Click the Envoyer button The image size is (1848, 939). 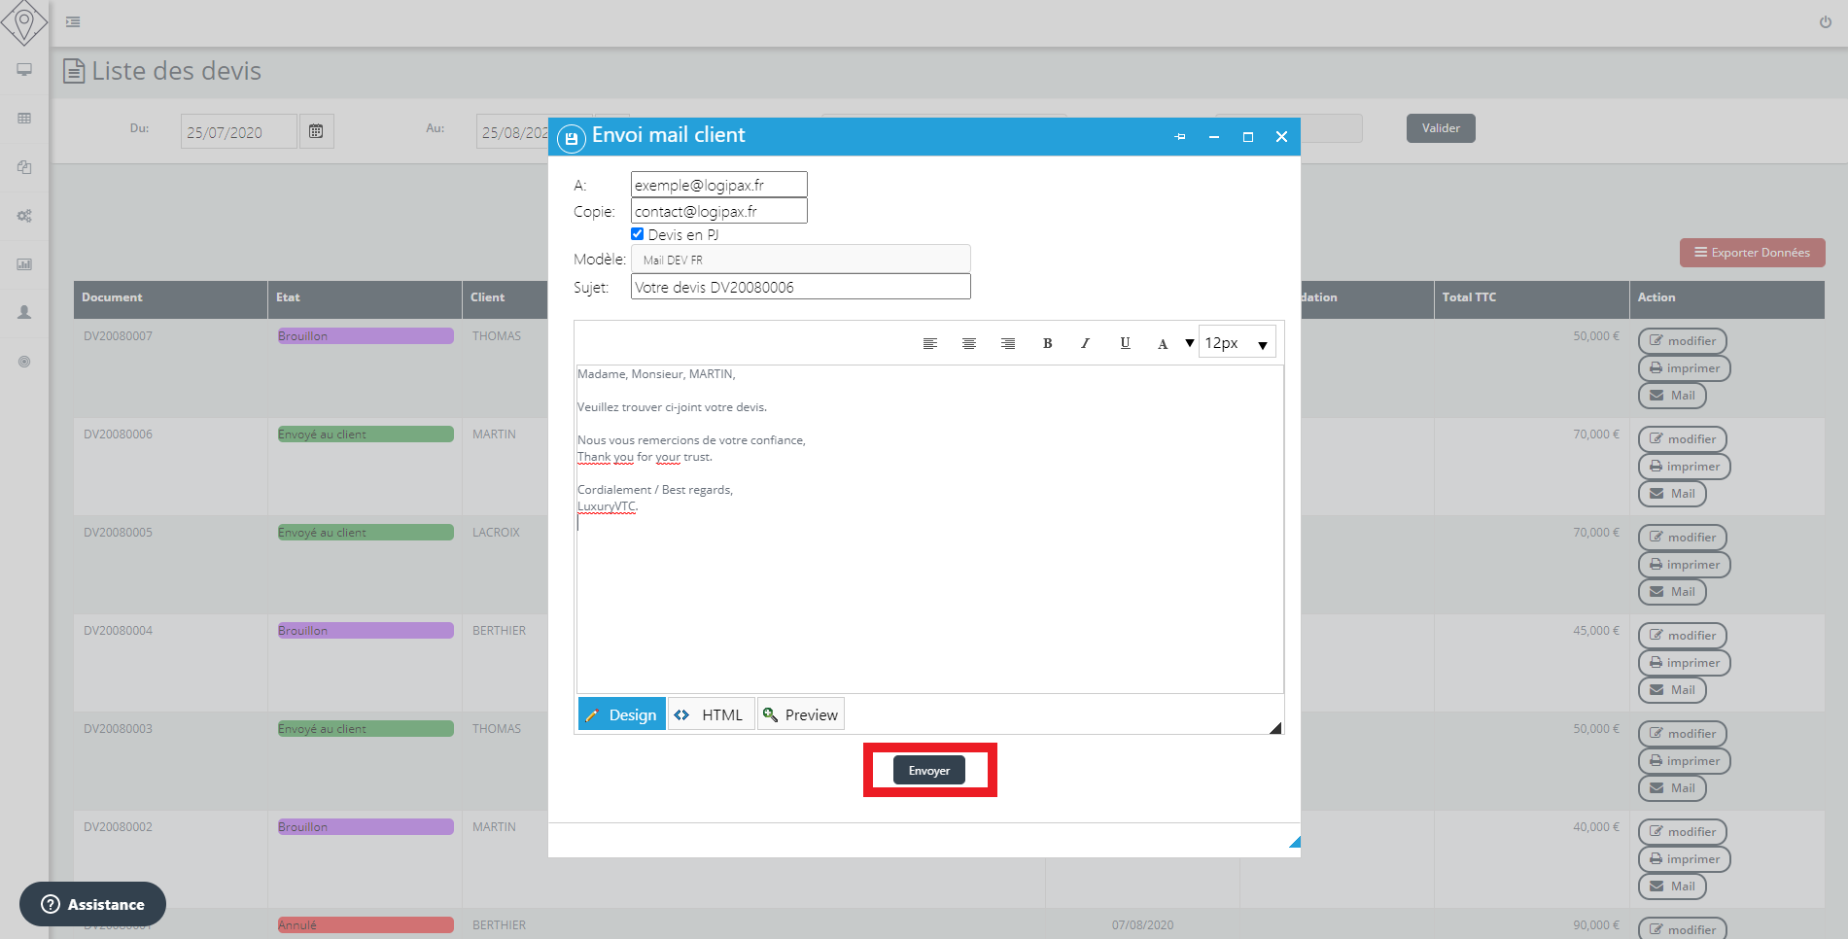[x=928, y=771]
